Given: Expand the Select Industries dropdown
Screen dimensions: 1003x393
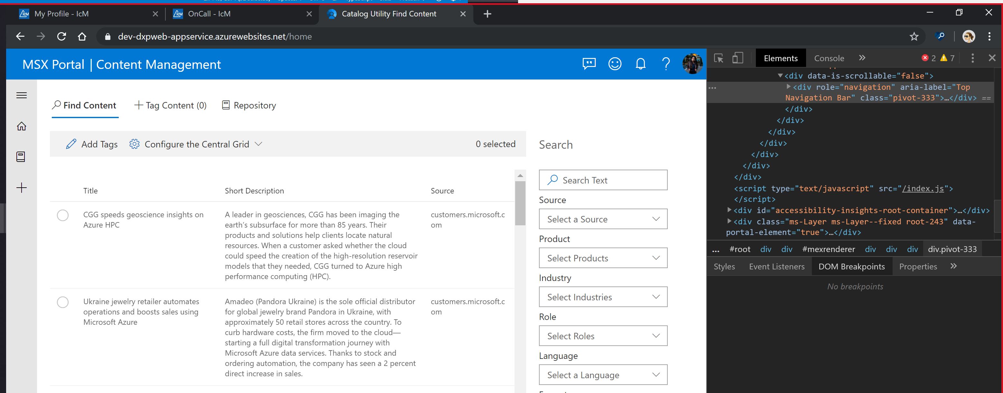Looking at the screenshot, I should point(603,297).
